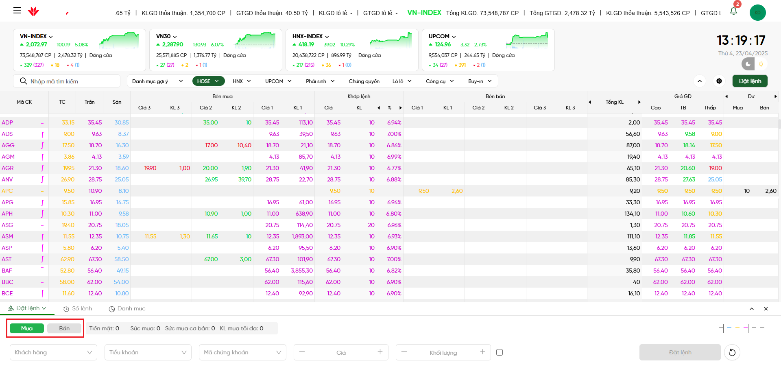The height and width of the screenshot is (382, 781).
Task: Open the Mã chứng khoán dropdown
Action: [242, 352]
